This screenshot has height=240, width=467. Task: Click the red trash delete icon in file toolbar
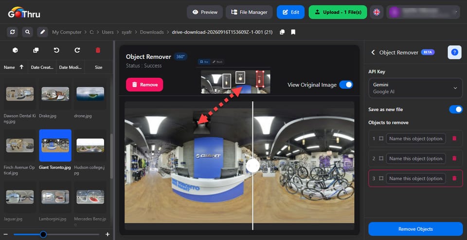(x=98, y=50)
